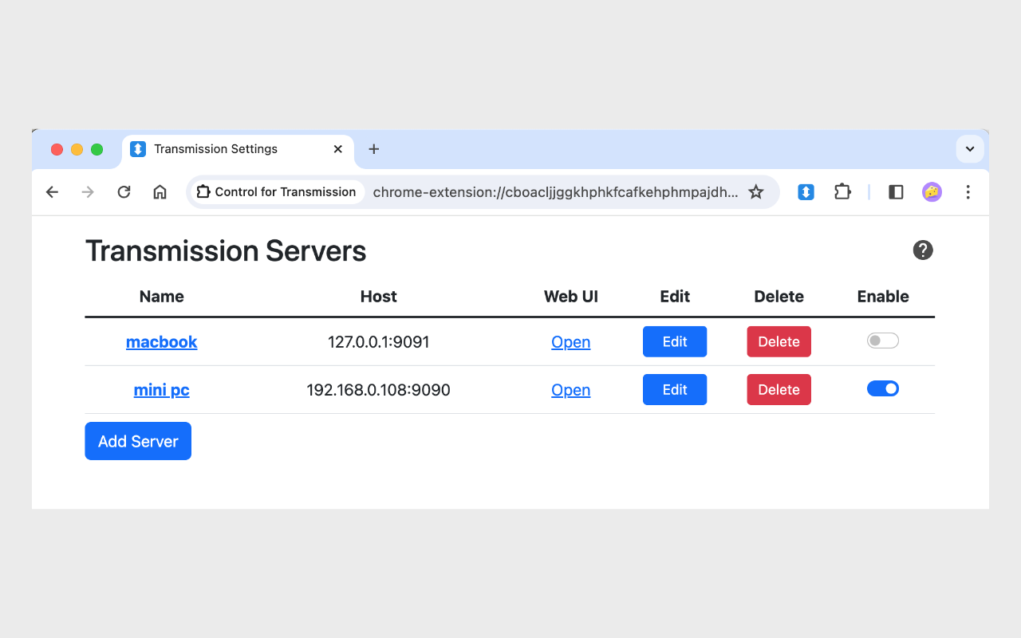Open Web UI for macbook
This screenshot has width=1021, height=638.
click(x=571, y=342)
